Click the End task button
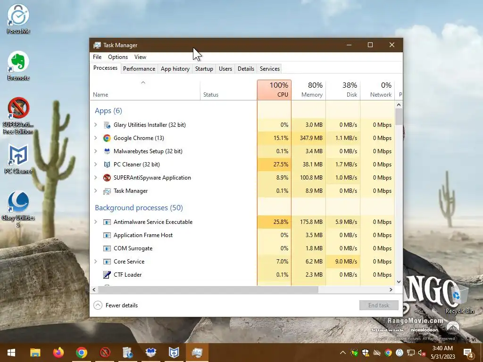483x362 pixels. tap(379, 305)
